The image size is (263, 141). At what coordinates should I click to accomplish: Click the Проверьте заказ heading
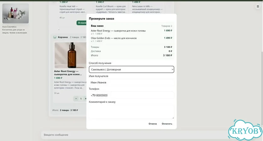pyautogui.click(x=102, y=19)
